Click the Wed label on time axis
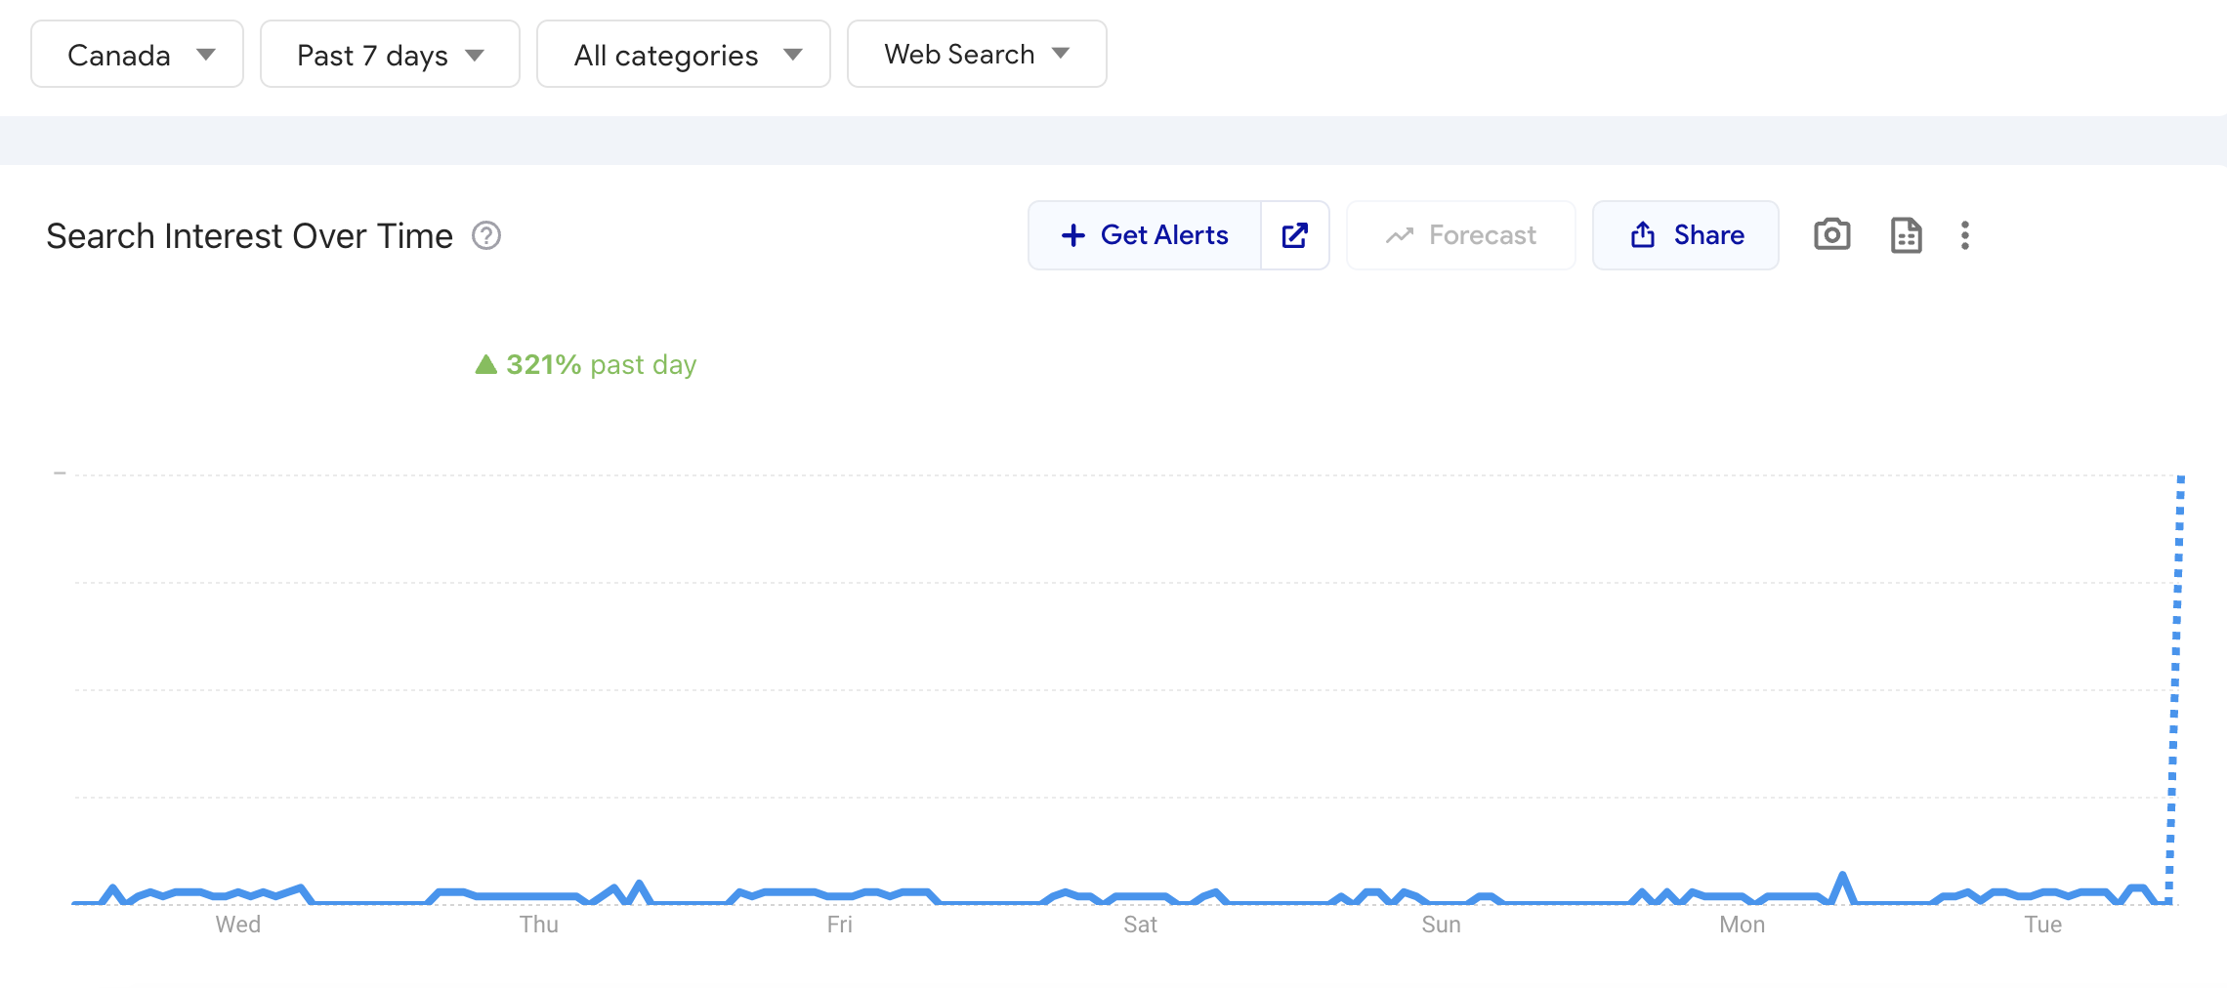This screenshot has height=988, width=2227. (x=238, y=925)
